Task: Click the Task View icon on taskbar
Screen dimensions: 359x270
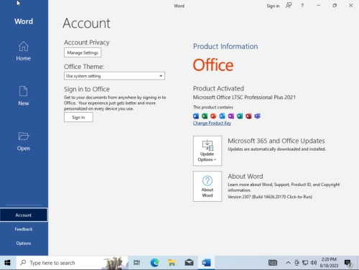Action: click(136, 263)
